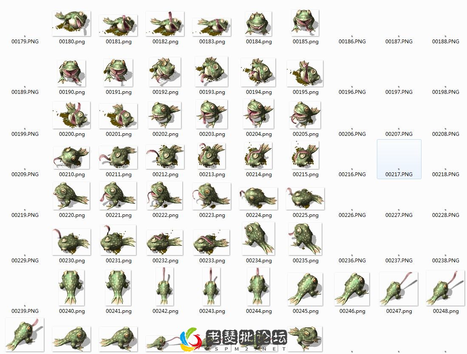
Task: Click the 00199.PNG file name
Action: (25, 134)
